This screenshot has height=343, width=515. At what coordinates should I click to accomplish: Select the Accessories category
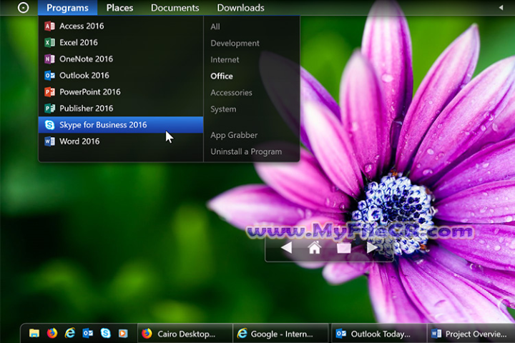coord(231,93)
